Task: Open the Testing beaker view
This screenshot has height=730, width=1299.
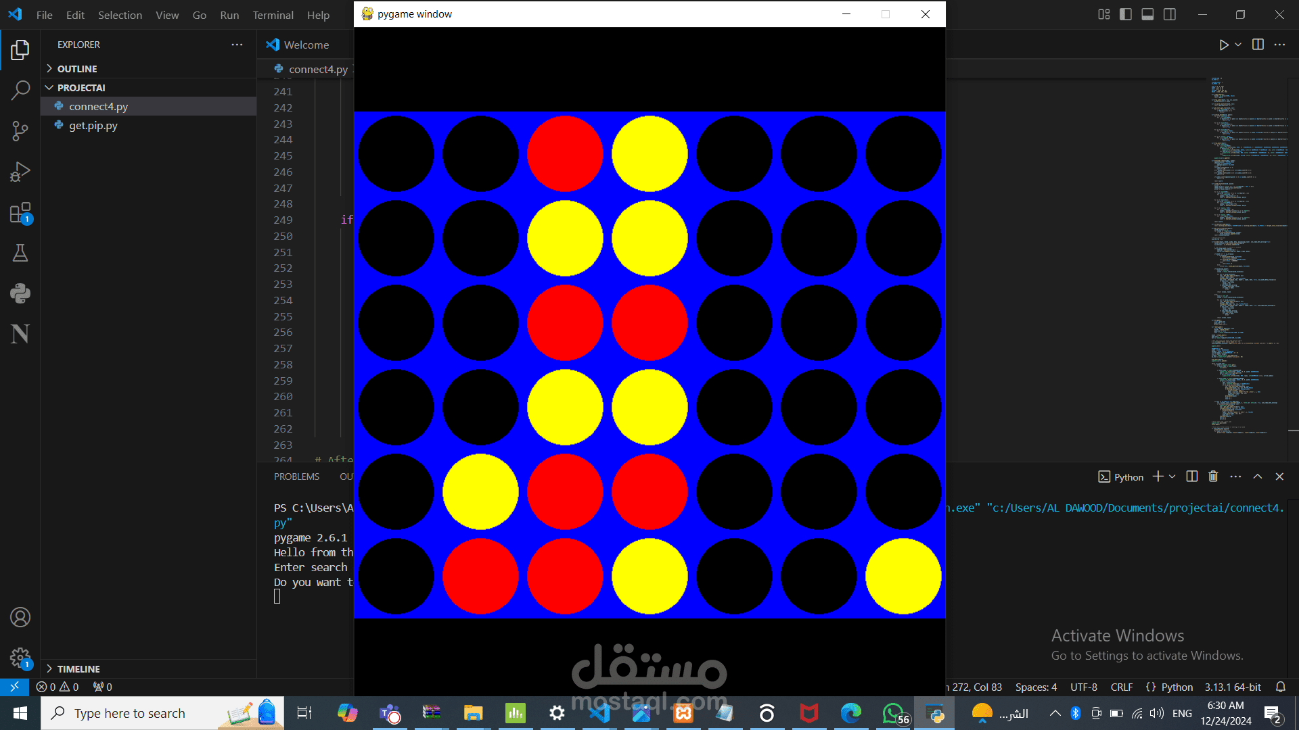Action: point(20,253)
